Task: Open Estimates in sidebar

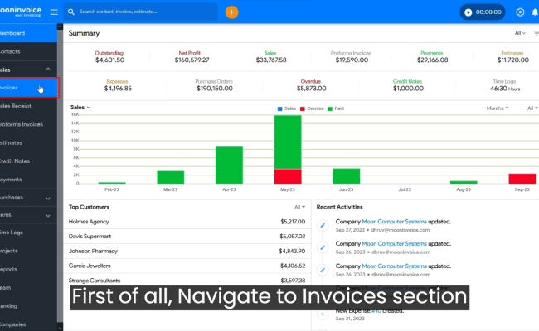Action: click(x=28, y=142)
